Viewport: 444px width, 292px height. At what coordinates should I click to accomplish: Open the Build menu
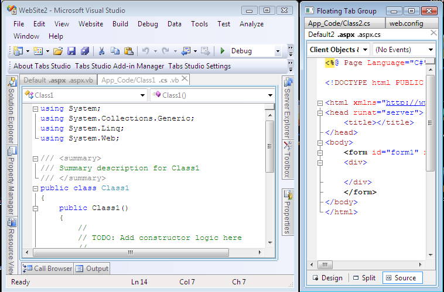pos(120,24)
